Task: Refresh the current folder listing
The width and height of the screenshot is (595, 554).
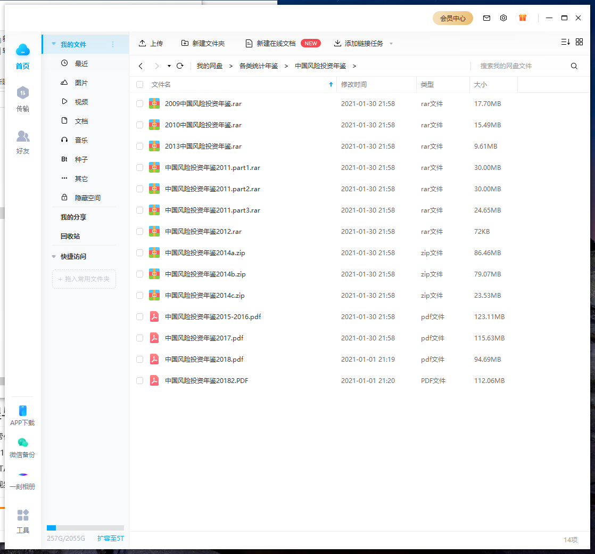Action: pos(180,66)
